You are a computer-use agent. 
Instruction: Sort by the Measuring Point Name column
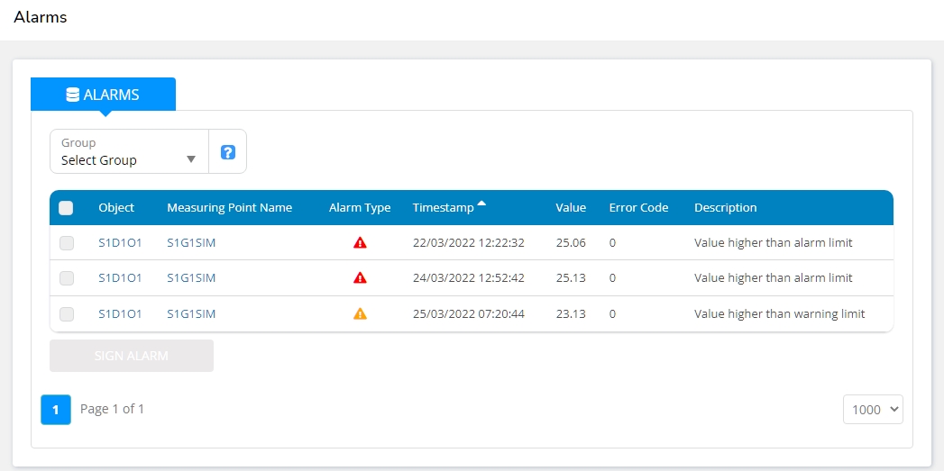pyautogui.click(x=229, y=208)
